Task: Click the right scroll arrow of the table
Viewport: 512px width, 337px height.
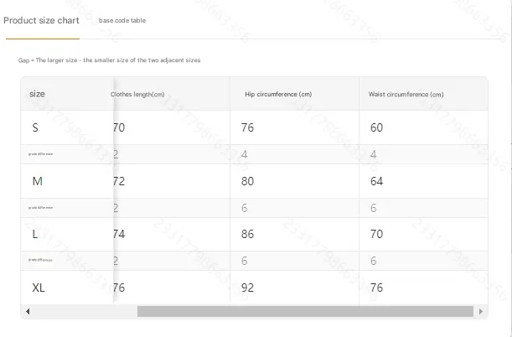Action: click(481, 311)
